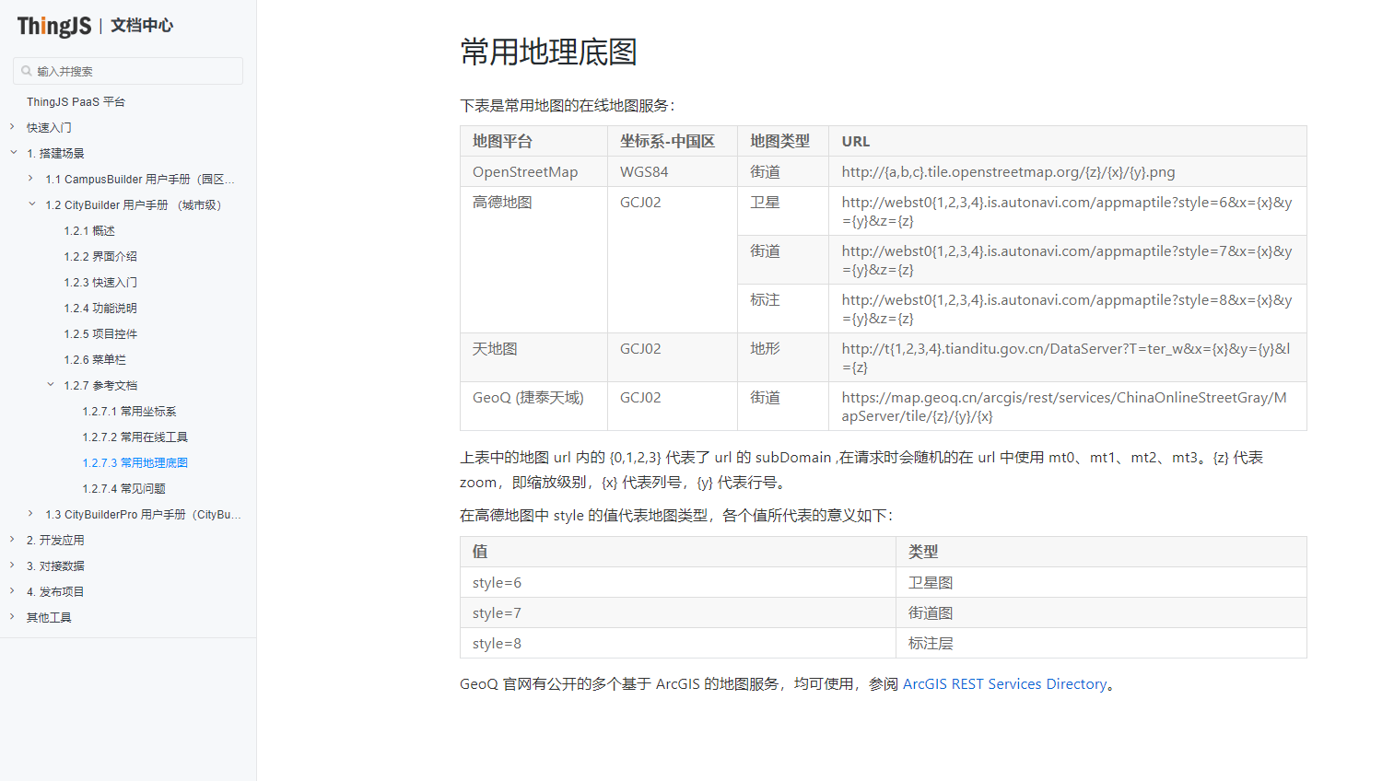Click the style=8 value cell

coord(678,643)
